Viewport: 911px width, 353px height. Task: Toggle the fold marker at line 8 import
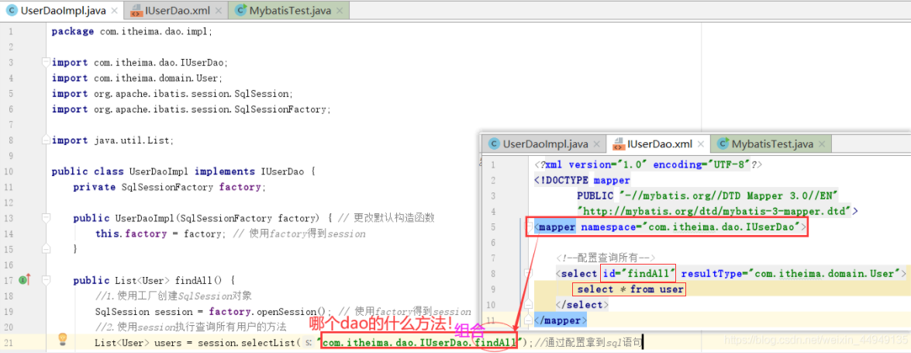[47, 140]
